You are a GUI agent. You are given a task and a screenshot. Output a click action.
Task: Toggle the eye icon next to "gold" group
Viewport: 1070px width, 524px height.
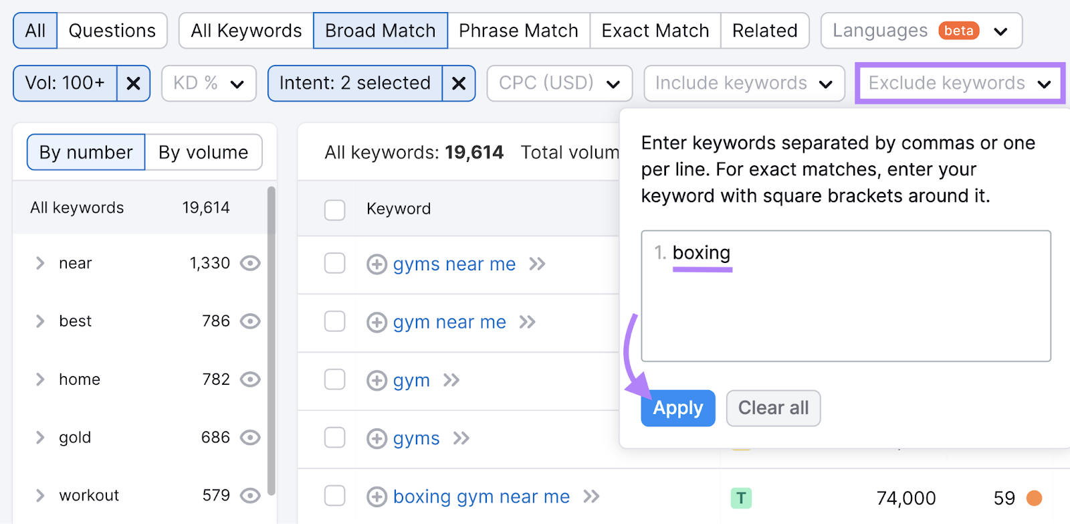point(249,438)
